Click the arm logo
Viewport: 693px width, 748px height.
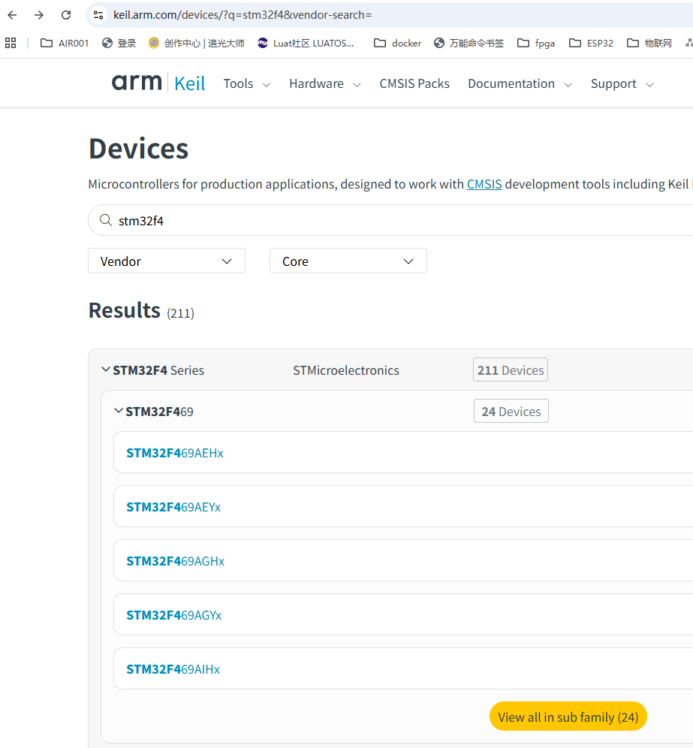pyautogui.click(x=137, y=83)
